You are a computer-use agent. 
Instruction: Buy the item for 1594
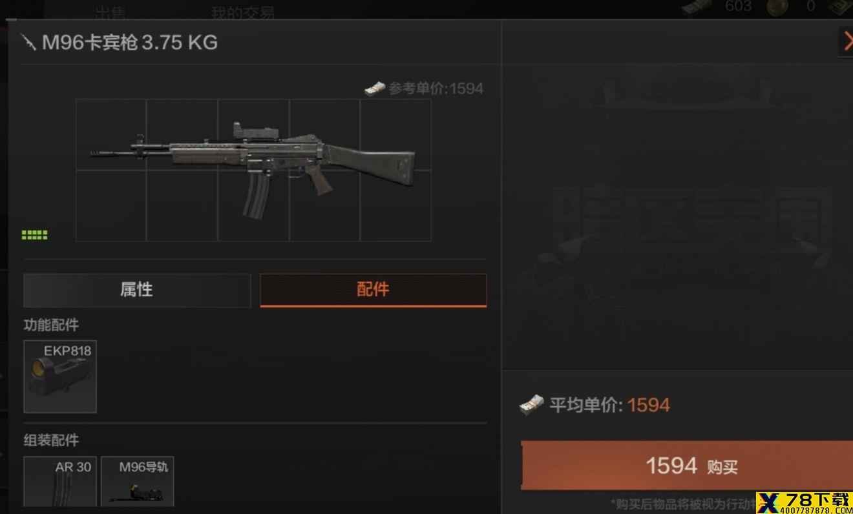tap(687, 466)
